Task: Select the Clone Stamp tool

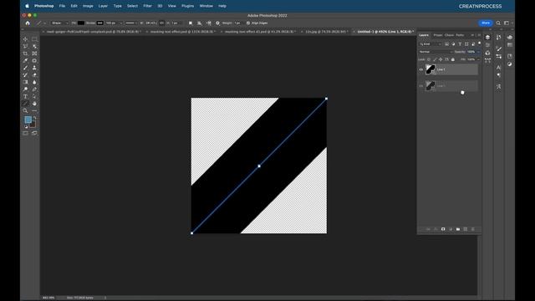Action: [34, 68]
